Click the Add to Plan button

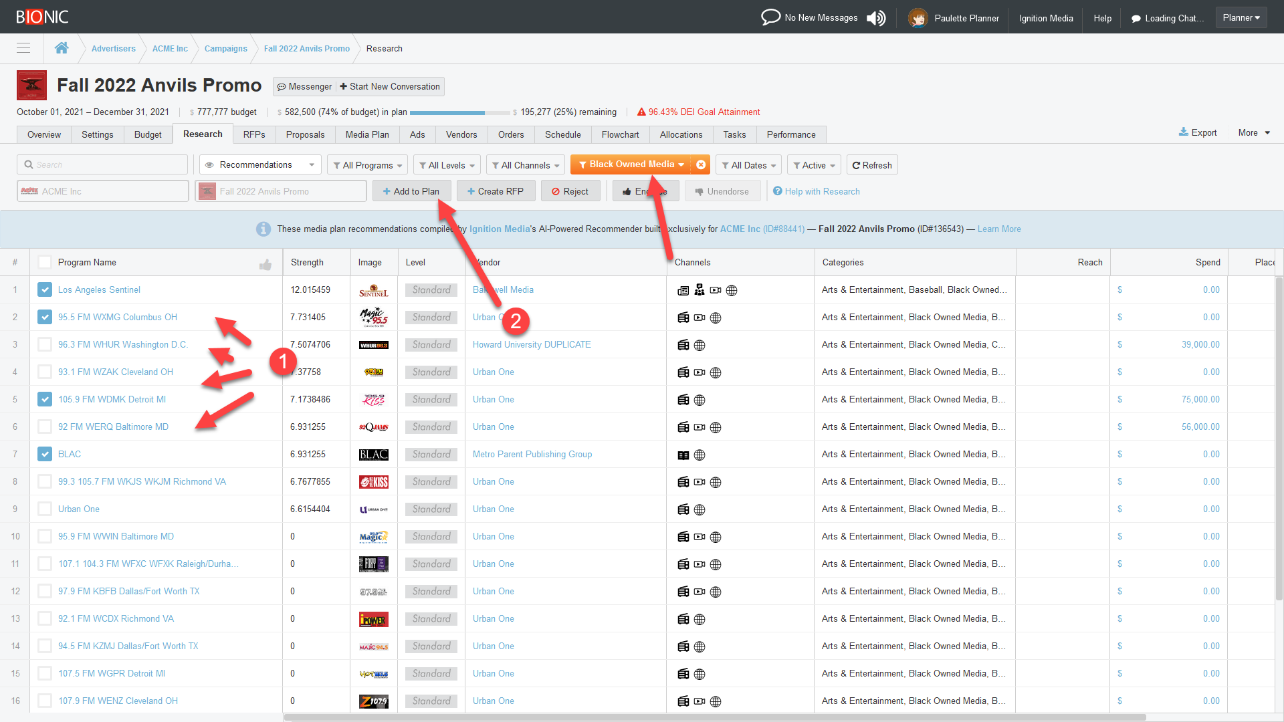pos(411,191)
